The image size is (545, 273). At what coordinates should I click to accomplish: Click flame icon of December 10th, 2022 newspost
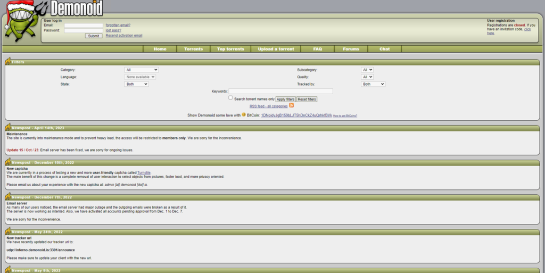click(7, 162)
